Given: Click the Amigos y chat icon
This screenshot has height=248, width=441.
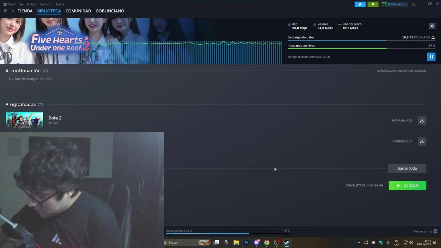Looking at the screenshot, I should tap(435, 231).
